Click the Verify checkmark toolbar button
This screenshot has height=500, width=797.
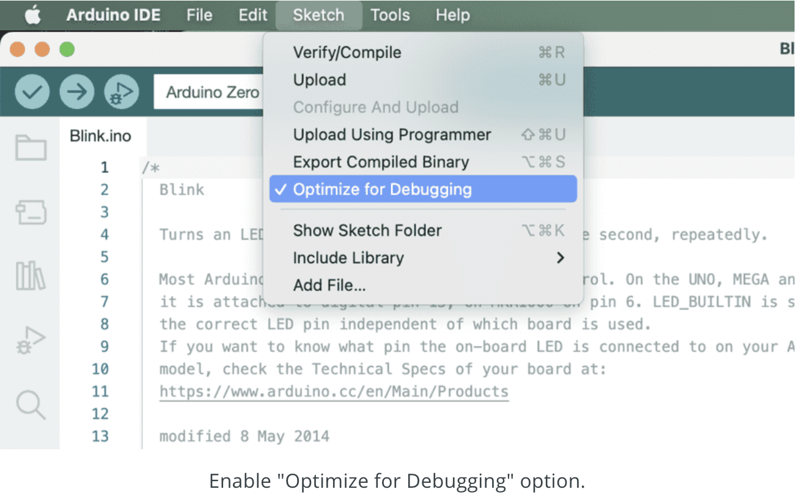32,92
